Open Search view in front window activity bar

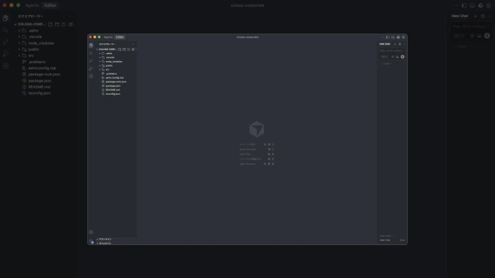[x=91, y=53]
